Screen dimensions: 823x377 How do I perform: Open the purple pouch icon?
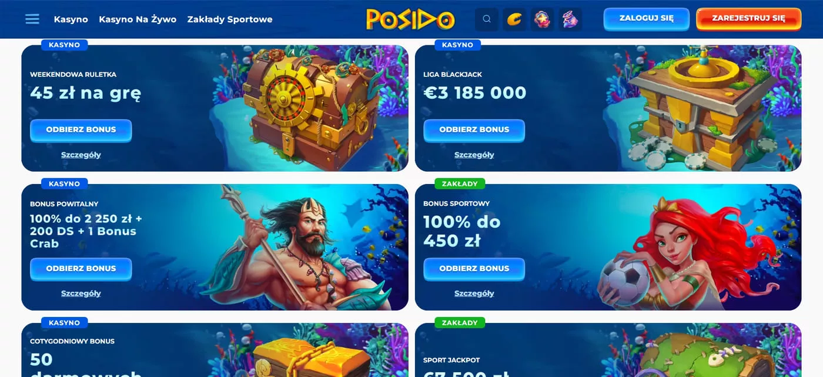click(570, 19)
